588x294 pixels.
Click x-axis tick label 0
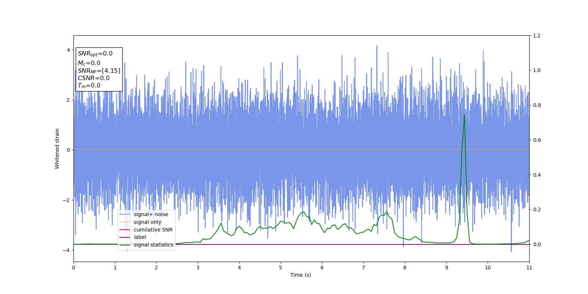[x=73, y=268]
